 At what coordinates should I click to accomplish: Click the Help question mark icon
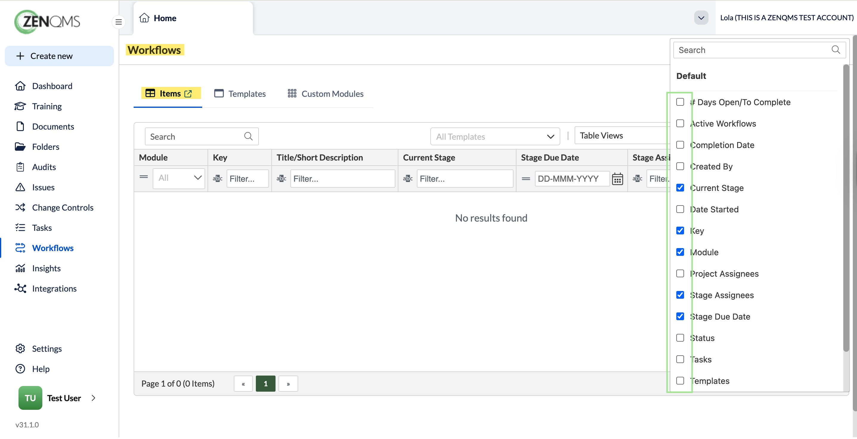click(20, 369)
